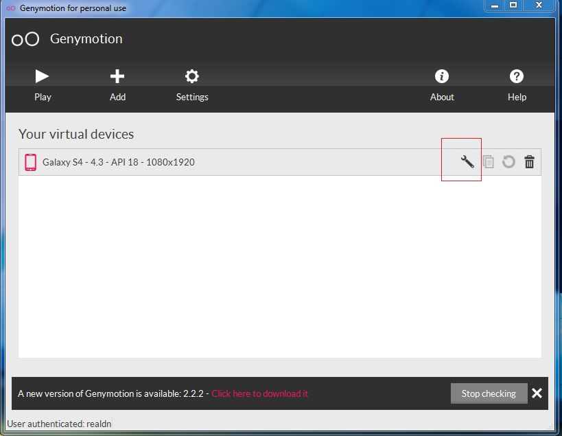This screenshot has height=436, width=562.
Task: Close the Genymotion window
Action: coord(539,5)
